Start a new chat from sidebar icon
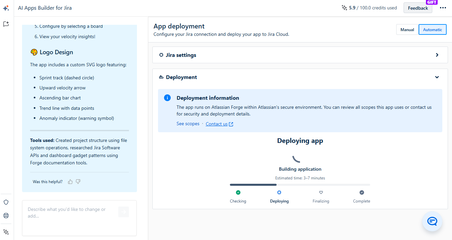 [x=6, y=24]
